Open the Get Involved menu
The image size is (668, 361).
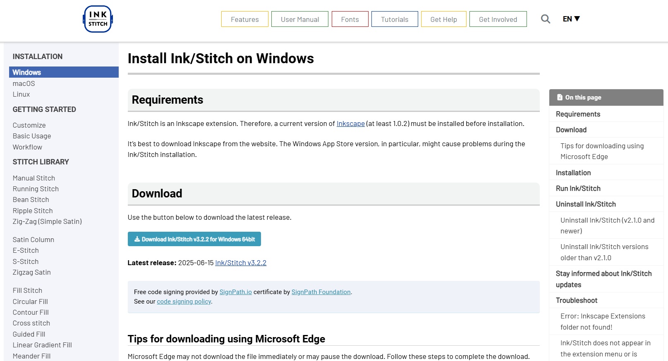coord(498,19)
